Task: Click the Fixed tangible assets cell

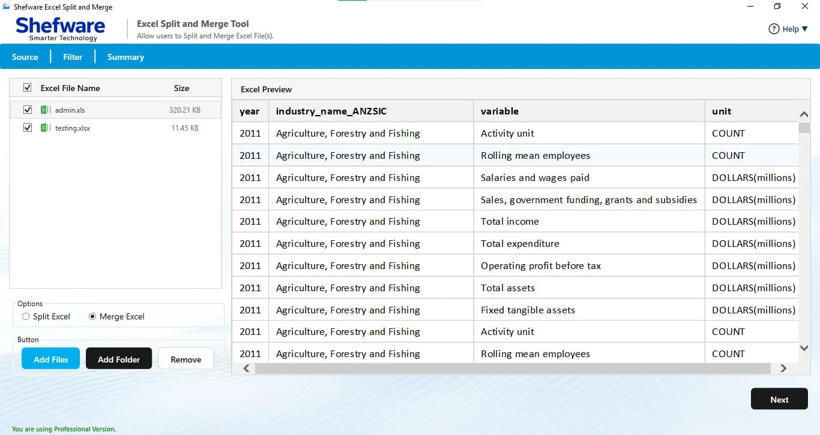Action: (589, 310)
